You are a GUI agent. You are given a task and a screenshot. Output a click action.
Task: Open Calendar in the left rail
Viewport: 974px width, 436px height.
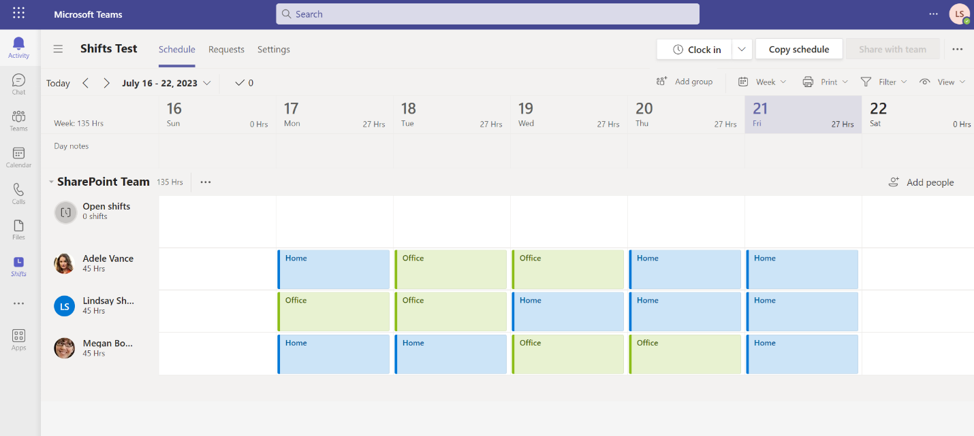[18, 158]
